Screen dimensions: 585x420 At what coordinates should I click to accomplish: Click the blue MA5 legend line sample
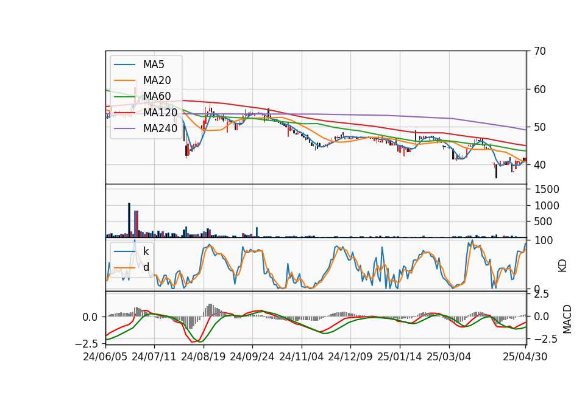124,65
